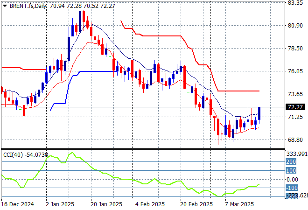This screenshot has height=210, width=308.
Task: Click the CCI 200 level label
Action: (x=291, y=161)
